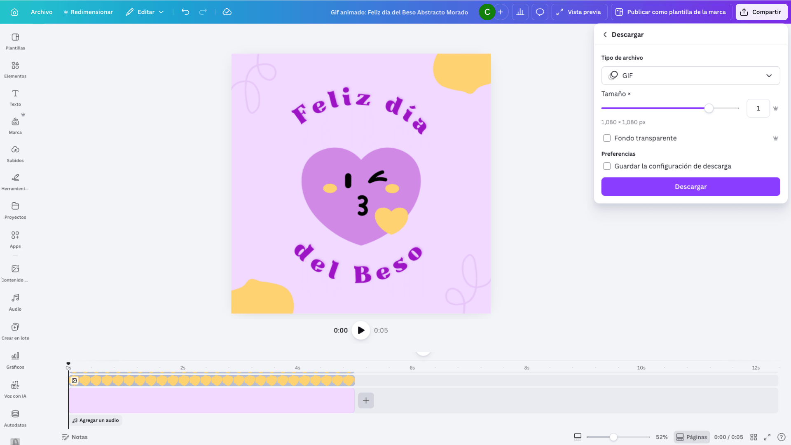Expand the Tipo de archivo GIF dropdown

[x=690, y=75]
